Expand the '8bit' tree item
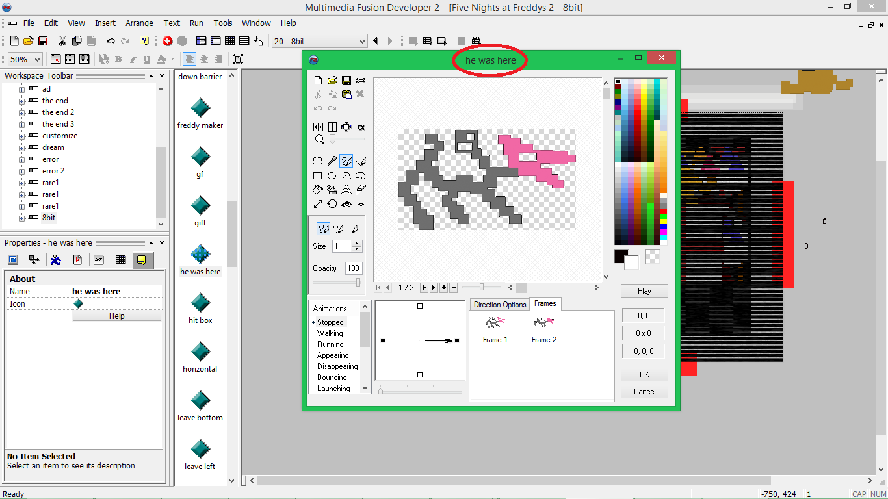This screenshot has width=888, height=499. [x=21, y=218]
